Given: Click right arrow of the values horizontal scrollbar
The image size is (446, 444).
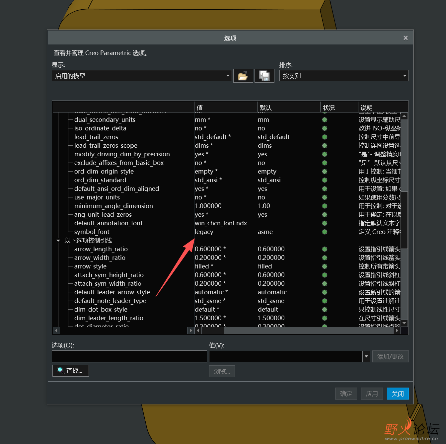Looking at the screenshot, I should click(x=397, y=331).
